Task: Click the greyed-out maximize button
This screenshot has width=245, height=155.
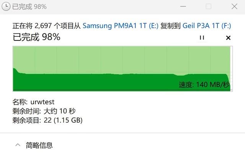Action: [x=208, y=6]
